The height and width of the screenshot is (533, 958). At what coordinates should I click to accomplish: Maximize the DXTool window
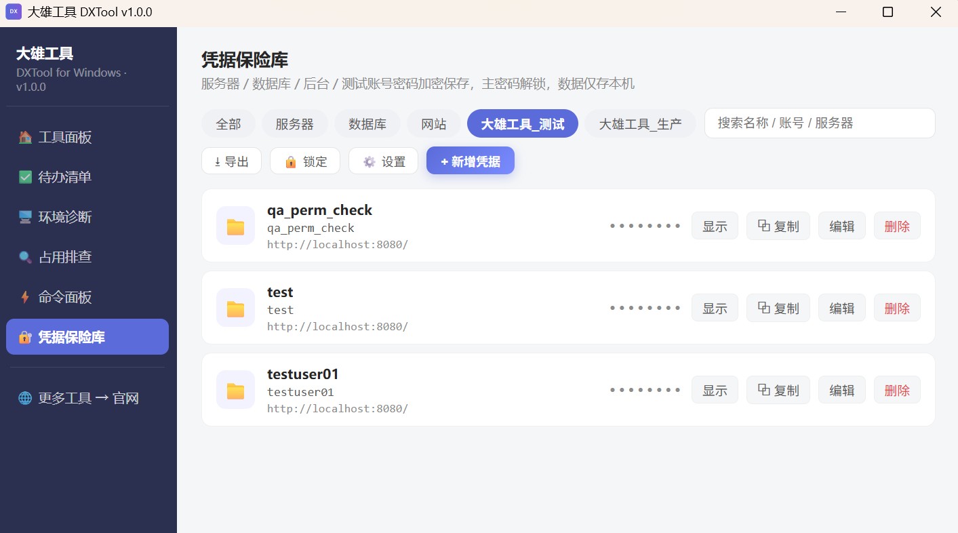[x=887, y=12]
